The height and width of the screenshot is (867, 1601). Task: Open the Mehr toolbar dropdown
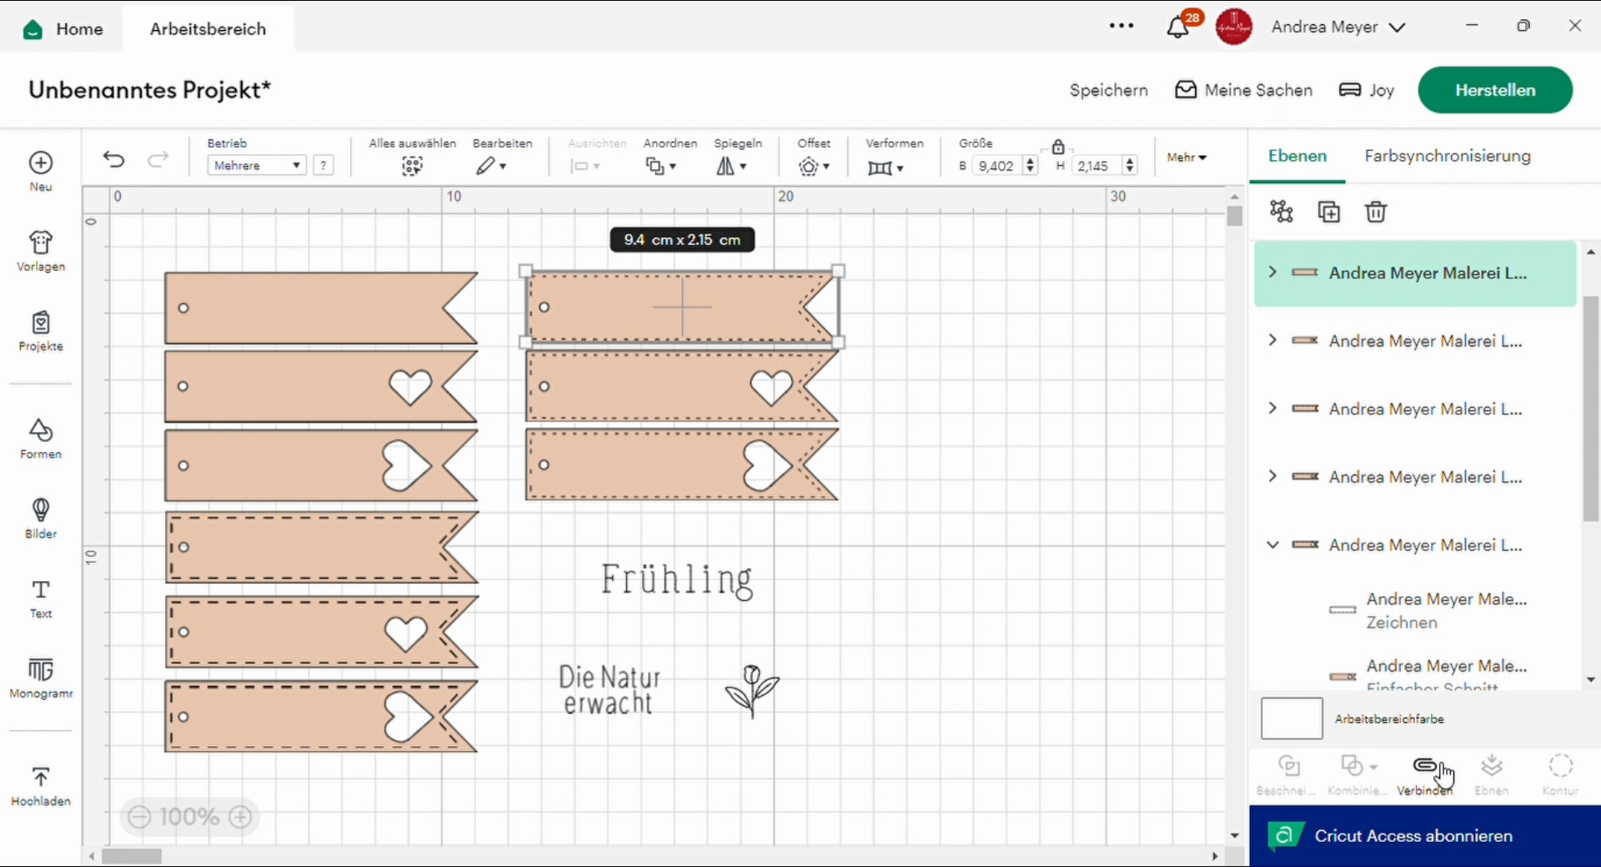click(x=1187, y=157)
